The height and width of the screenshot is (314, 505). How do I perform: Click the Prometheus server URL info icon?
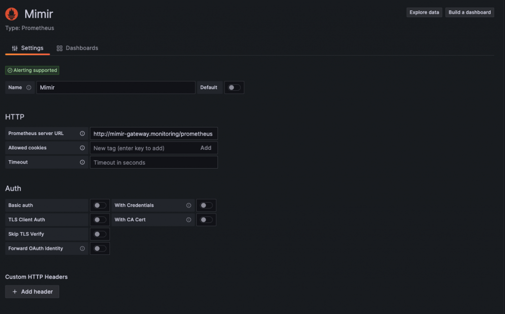point(82,133)
